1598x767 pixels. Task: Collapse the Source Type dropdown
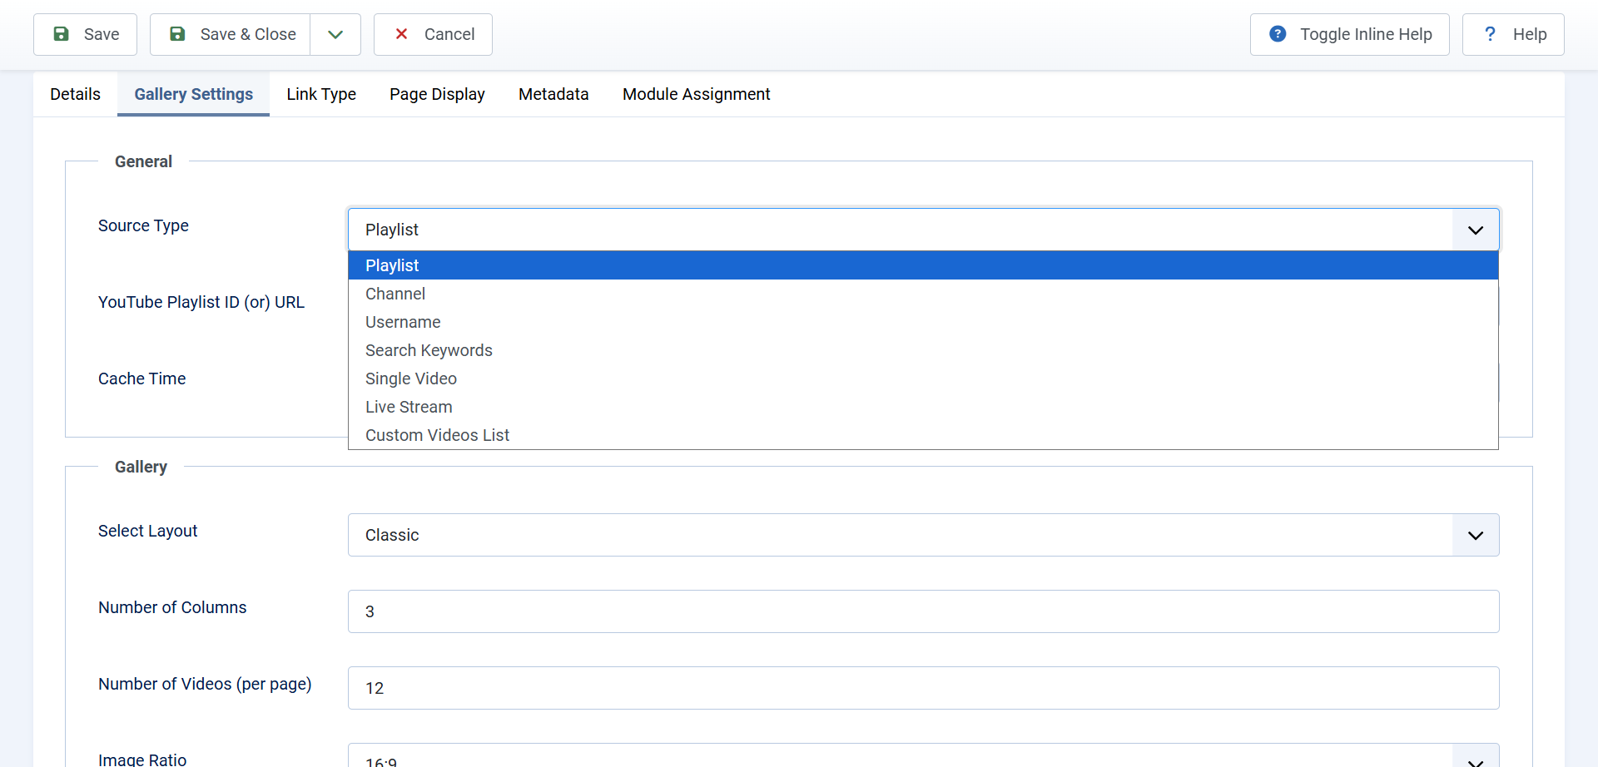[x=923, y=230]
